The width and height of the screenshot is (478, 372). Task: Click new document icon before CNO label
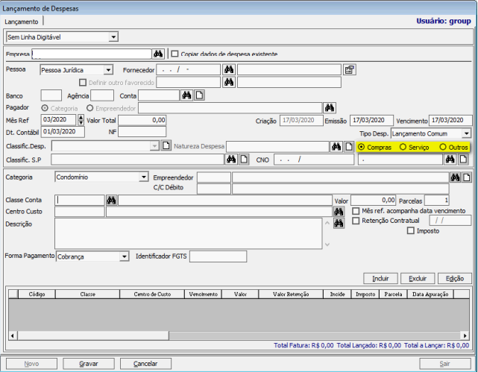click(244, 160)
